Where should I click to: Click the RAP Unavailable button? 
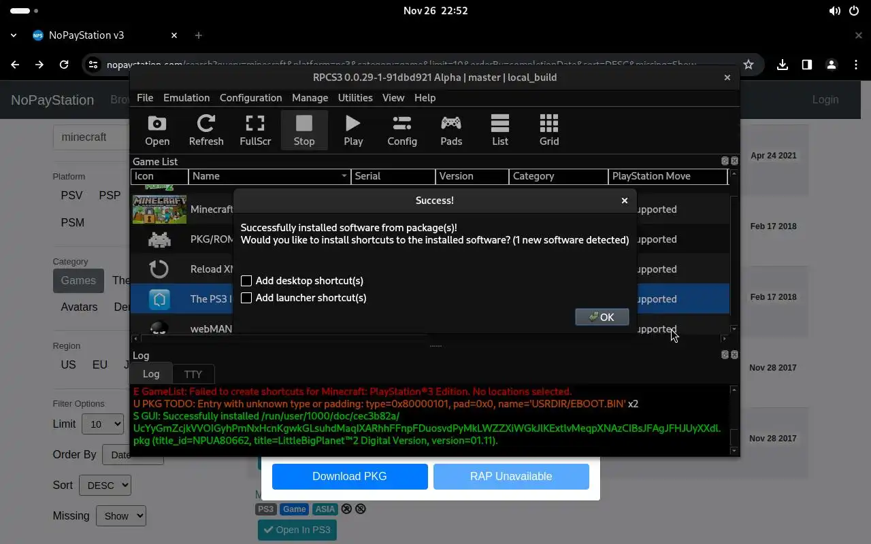point(511,477)
